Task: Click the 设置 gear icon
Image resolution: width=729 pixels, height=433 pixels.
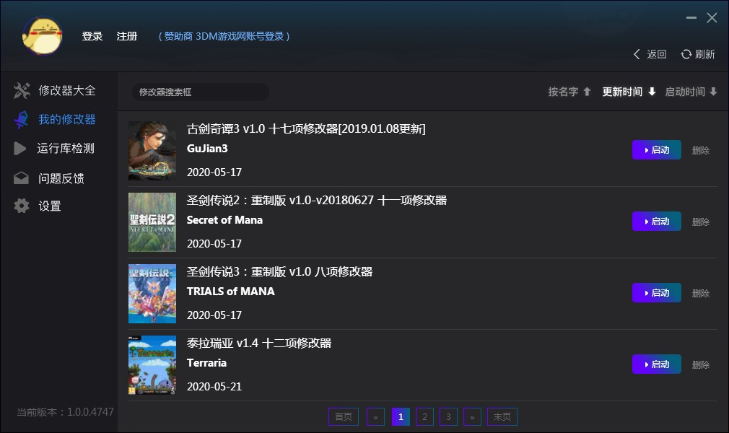Action: [22, 206]
